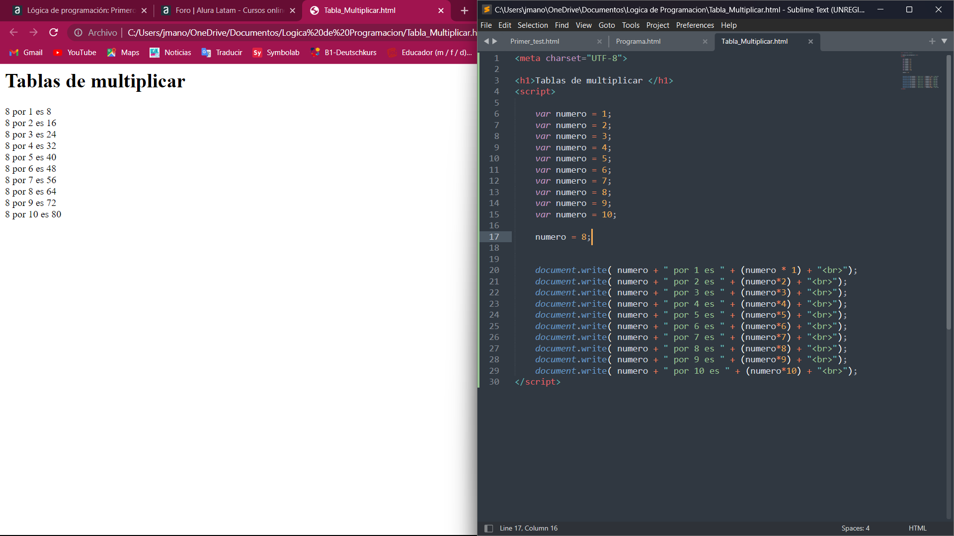Click Line 17, Column 16 status text

[x=529, y=529]
